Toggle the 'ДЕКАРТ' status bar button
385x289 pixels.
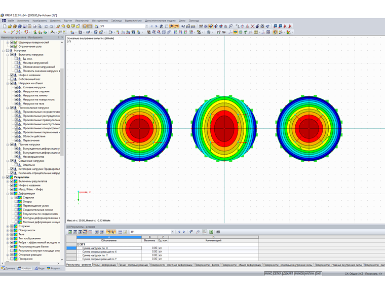tap(288, 273)
